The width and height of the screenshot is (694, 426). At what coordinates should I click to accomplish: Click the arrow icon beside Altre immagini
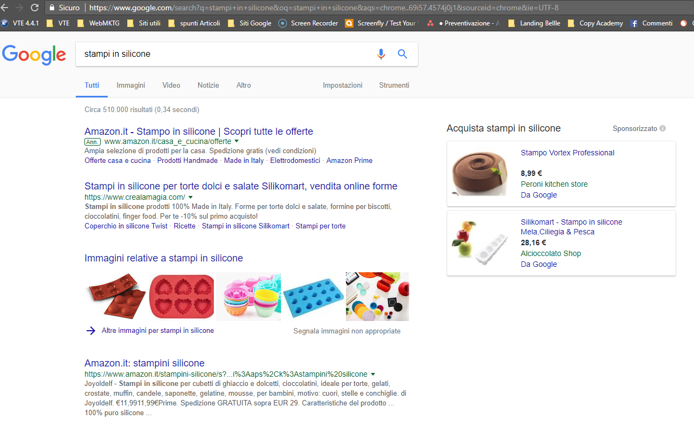[91, 331]
